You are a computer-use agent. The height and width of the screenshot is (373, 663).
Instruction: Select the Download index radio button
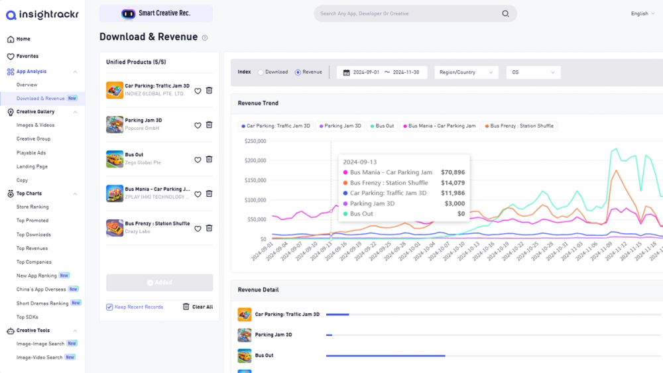pyautogui.click(x=261, y=72)
